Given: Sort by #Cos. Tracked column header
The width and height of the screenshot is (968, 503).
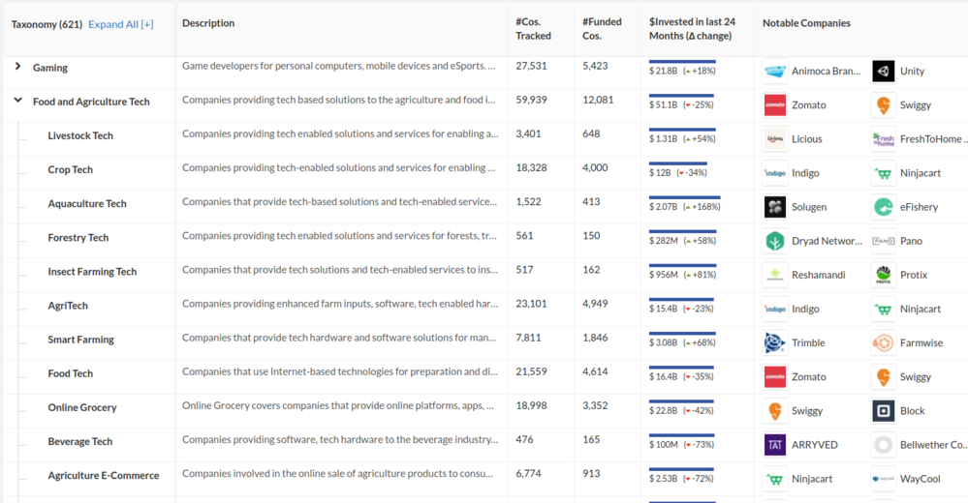Looking at the screenshot, I should (533, 29).
